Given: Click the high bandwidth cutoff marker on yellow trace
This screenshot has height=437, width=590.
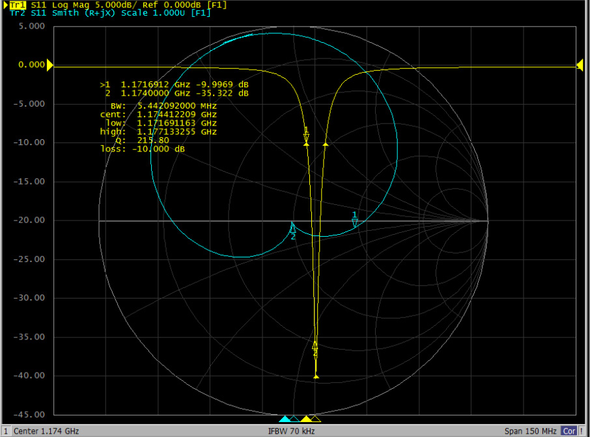Looking at the screenshot, I should (326, 144).
